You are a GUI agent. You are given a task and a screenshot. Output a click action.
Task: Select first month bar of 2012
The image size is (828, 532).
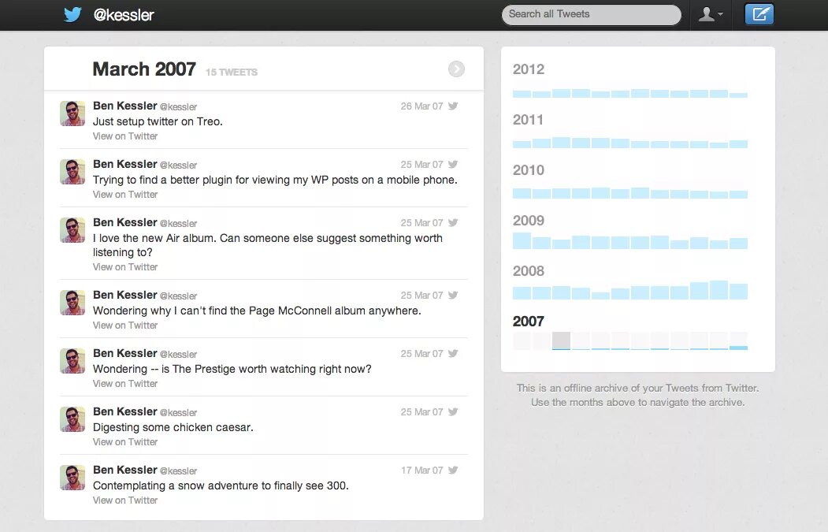(522, 94)
